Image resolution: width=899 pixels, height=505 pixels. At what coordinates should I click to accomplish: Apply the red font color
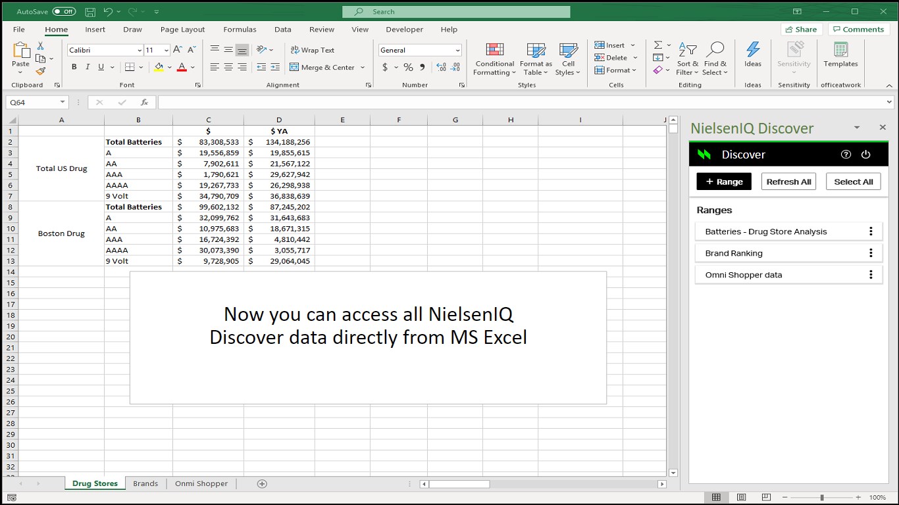[182, 67]
